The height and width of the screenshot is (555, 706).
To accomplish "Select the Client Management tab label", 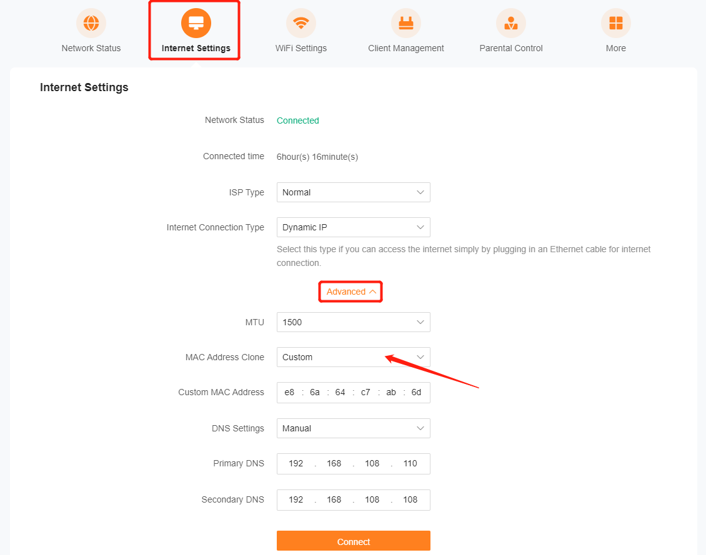I will coord(406,48).
